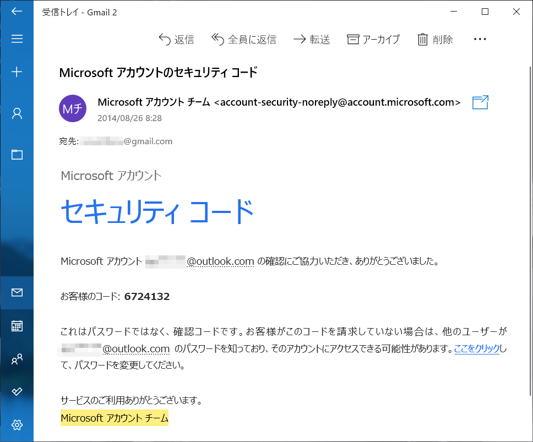
Task: Click the vertical scrollbar of the message
Action: click(530, 231)
